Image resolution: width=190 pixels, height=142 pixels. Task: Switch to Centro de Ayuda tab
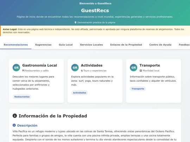point(160,45)
